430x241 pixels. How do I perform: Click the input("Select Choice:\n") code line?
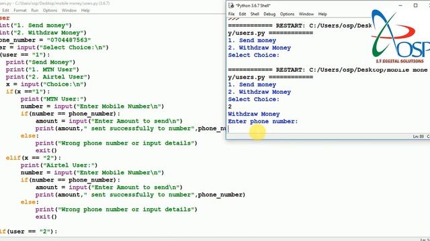54,48
